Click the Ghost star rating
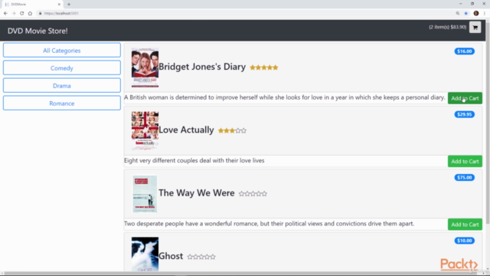The width and height of the screenshot is (490, 276). (x=201, y=257)
